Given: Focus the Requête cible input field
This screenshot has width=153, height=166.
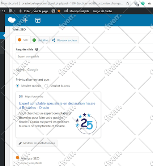Looking at the screenshot, I should point(84,56).
